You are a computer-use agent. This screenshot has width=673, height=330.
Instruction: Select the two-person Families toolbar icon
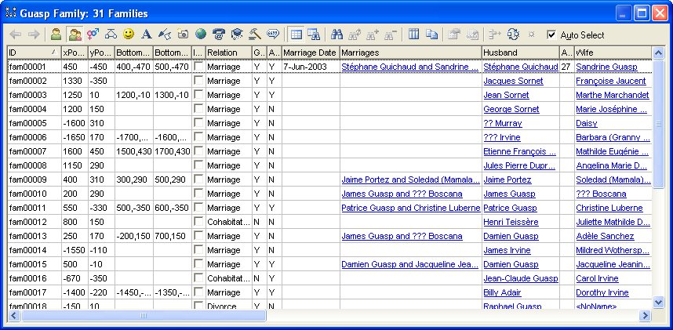[75, 34]
